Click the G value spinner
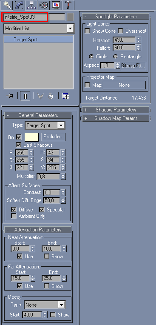This screenshot has height=325, width=156. 31,160
